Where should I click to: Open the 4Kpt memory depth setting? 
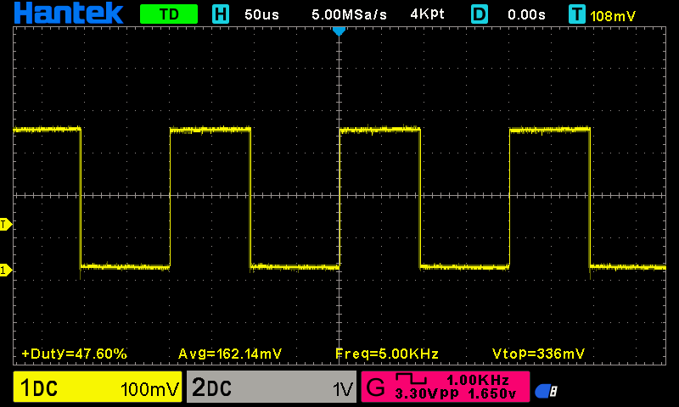pos(429,14)
